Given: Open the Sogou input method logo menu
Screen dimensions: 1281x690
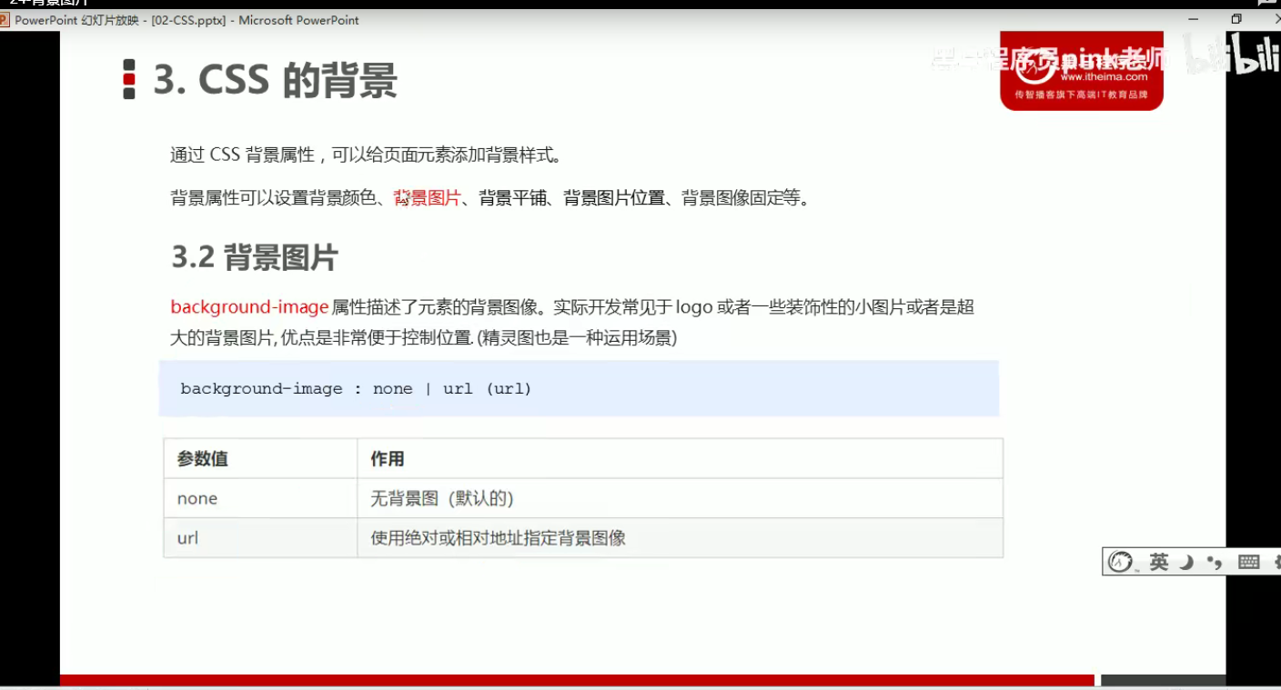Looking at the screenshot, I should pyautogui.click(x=1120, y=562).
